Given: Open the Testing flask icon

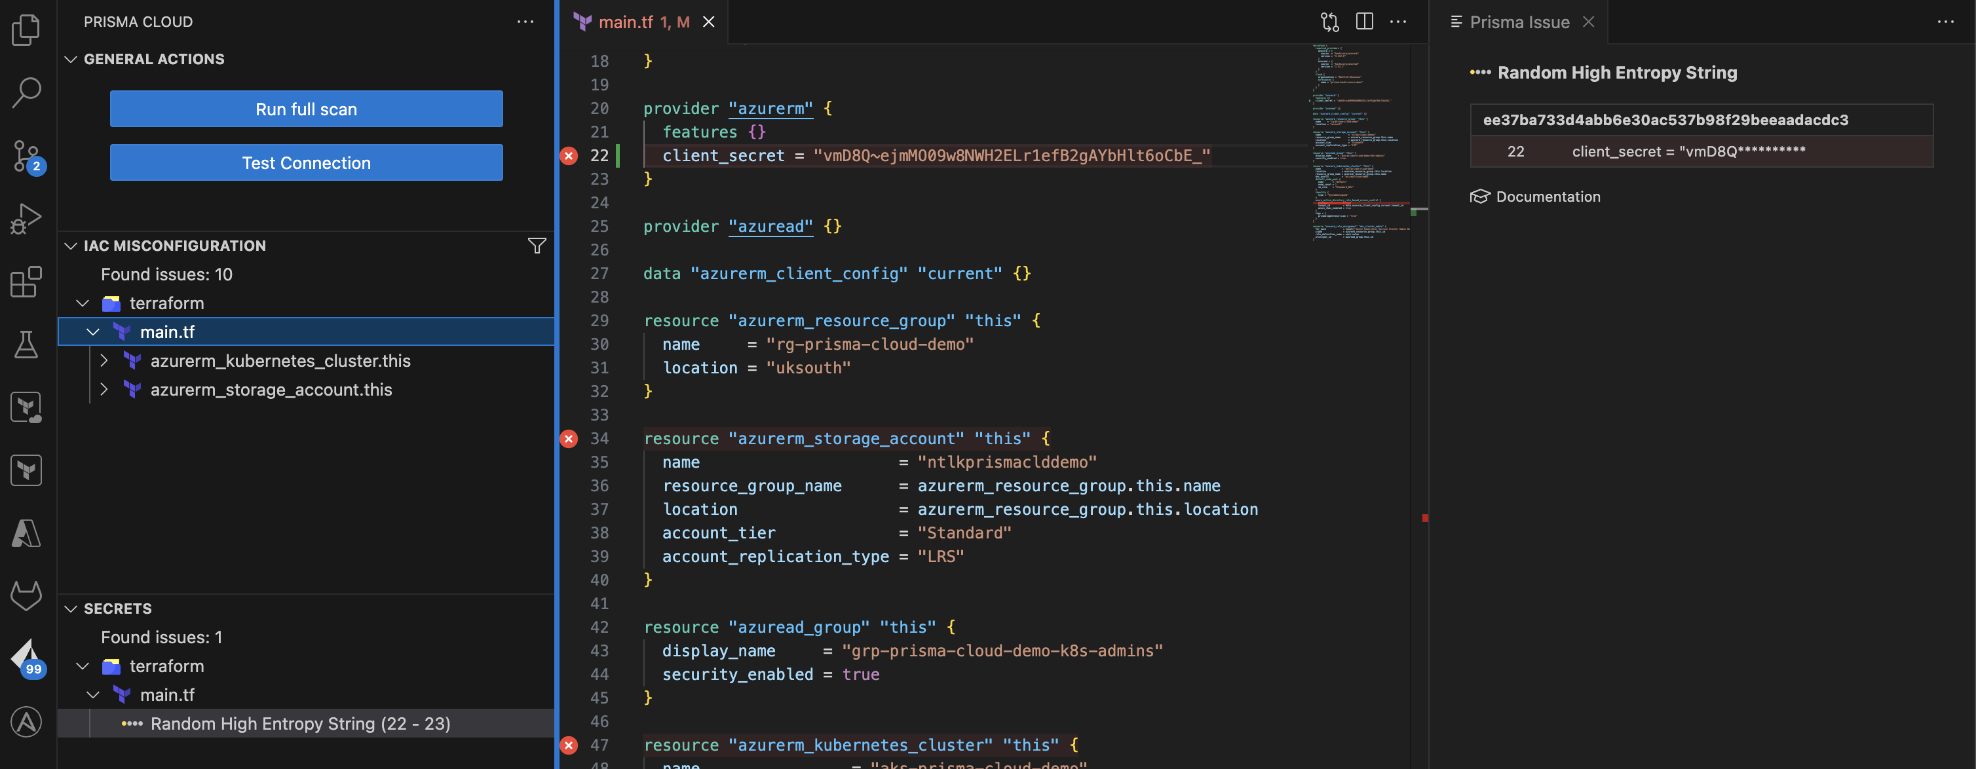Looking at the screenshot, I should pyautogui.click(x=26, y=345).
